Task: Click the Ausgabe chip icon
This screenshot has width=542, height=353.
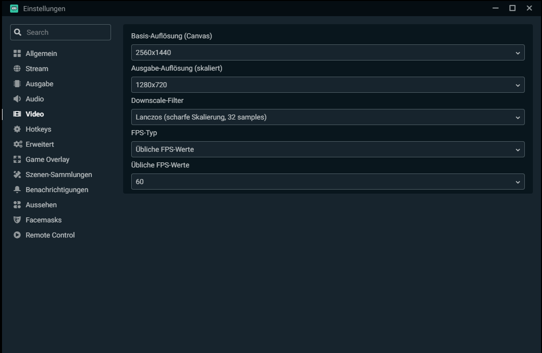Action: click(17, 84)
